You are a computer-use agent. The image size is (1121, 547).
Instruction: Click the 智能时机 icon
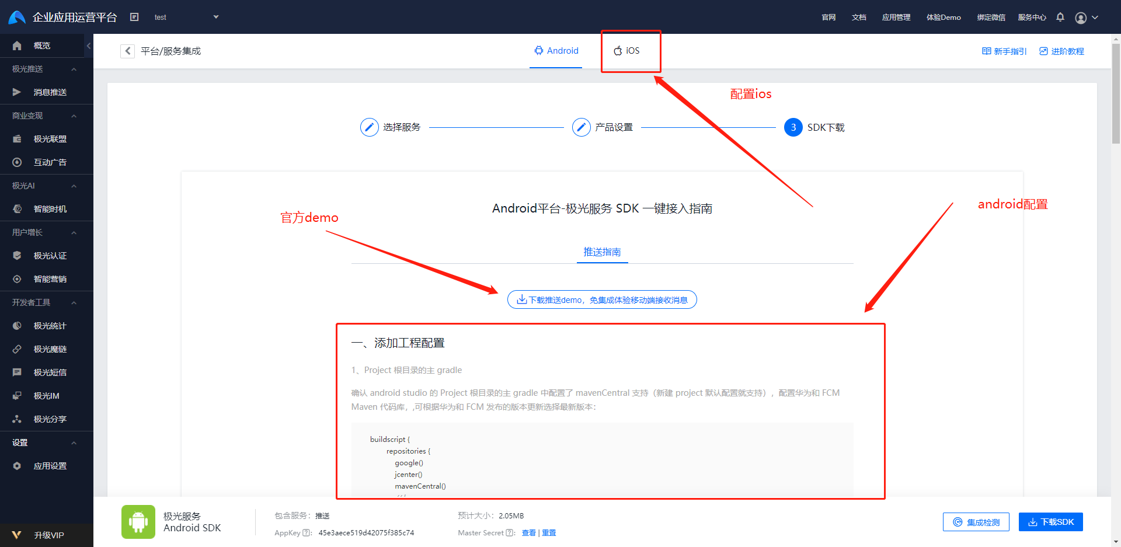click(x=17, y=209)
